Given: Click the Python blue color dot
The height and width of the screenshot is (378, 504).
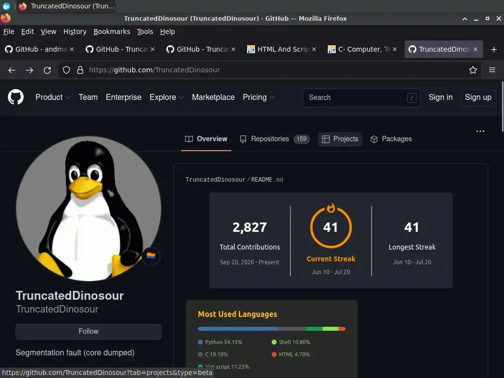Looking at the screenshot, I should click(200, 342).
